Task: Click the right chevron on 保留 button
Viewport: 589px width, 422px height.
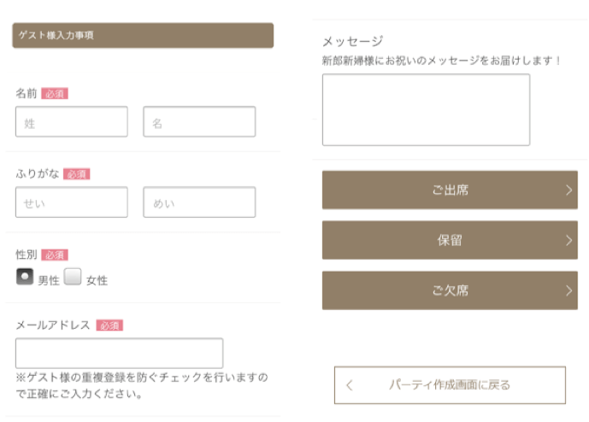Action: 569,241
